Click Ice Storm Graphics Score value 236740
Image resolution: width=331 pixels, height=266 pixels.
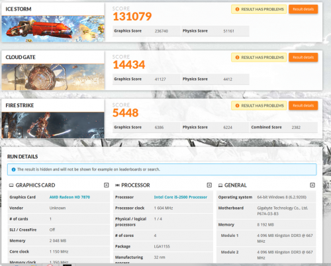coord(162,31)
